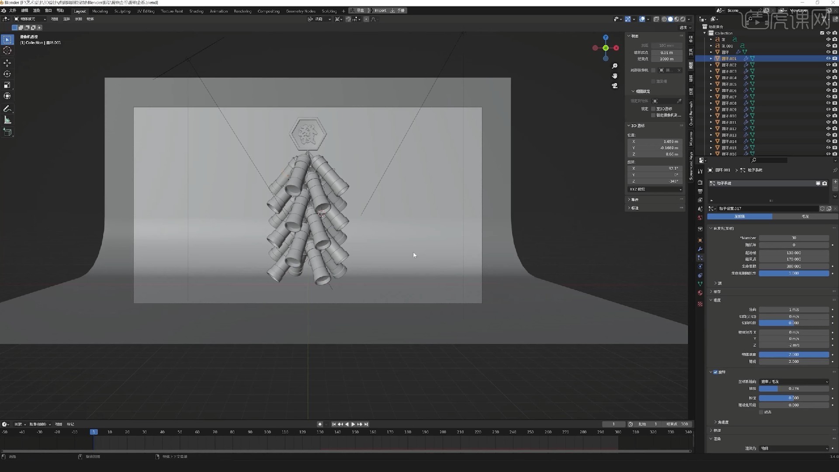Open the Tool properties tab icon
The image size is (839, 472).
pyautogui.click(x=700, y=171)
